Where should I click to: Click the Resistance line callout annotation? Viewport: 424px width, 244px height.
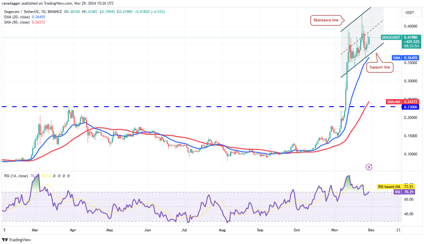[326, 20]
